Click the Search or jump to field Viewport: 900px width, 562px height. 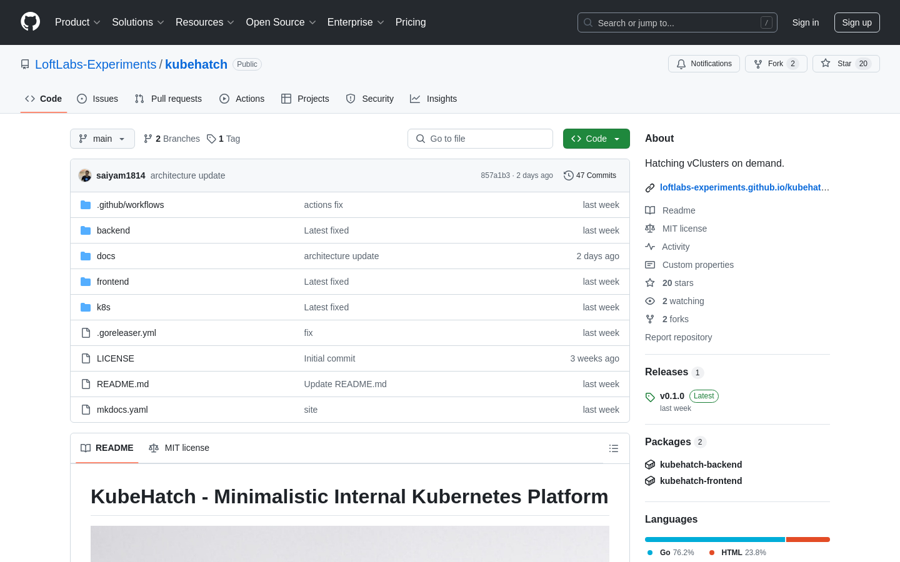tap(677, 22)
